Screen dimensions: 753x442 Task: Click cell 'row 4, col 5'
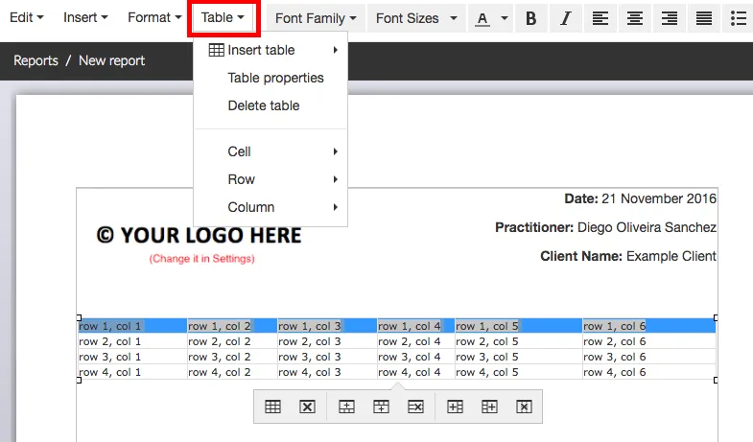[x=518, y=372]
